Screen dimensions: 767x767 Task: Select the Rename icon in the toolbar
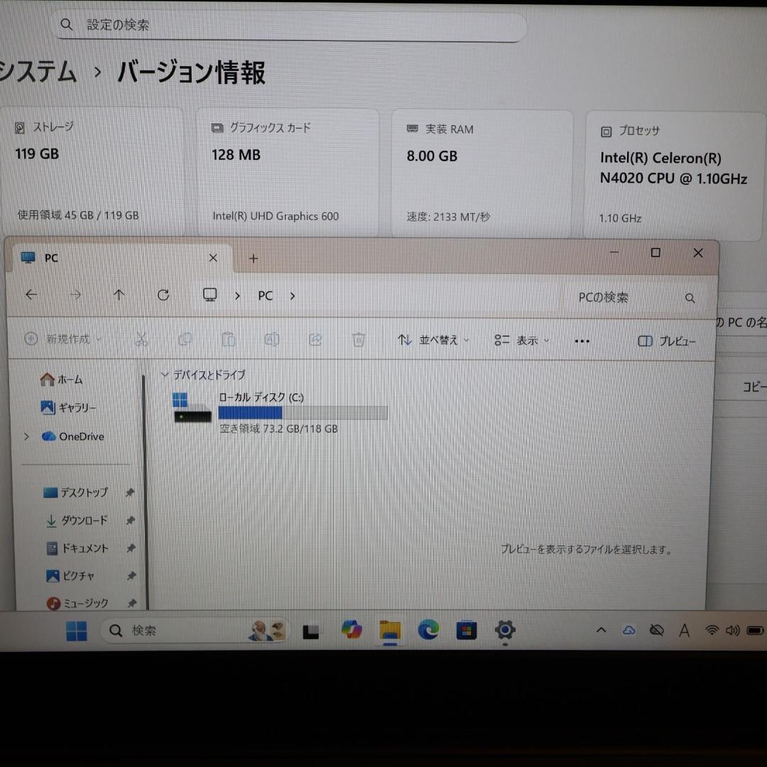point(272,340)
